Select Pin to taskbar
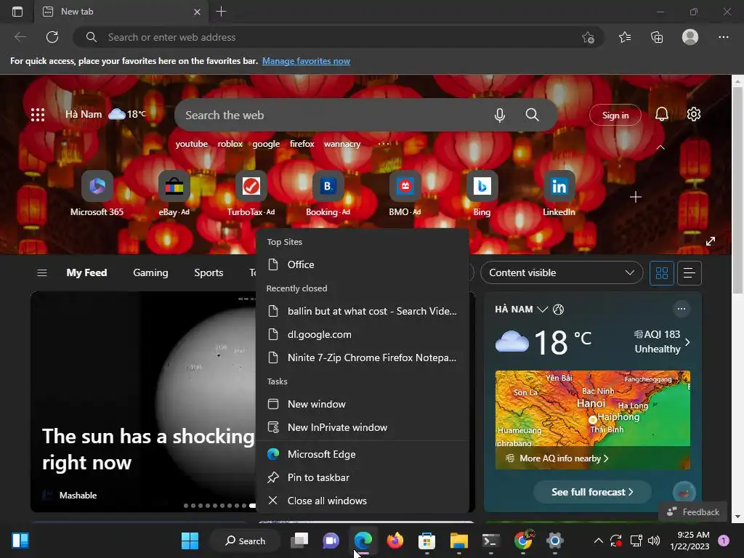This screenshot has width=744, height=558. pyautogui.click(x=363, y=477)
